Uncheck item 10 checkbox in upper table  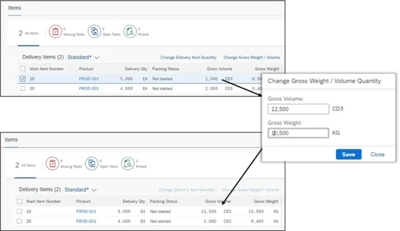click(23, 79)
